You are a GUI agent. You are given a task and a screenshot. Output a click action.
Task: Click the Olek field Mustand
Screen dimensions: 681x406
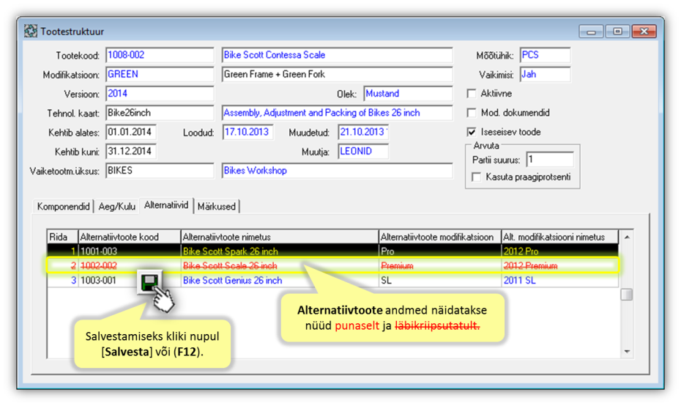point(408,94)
